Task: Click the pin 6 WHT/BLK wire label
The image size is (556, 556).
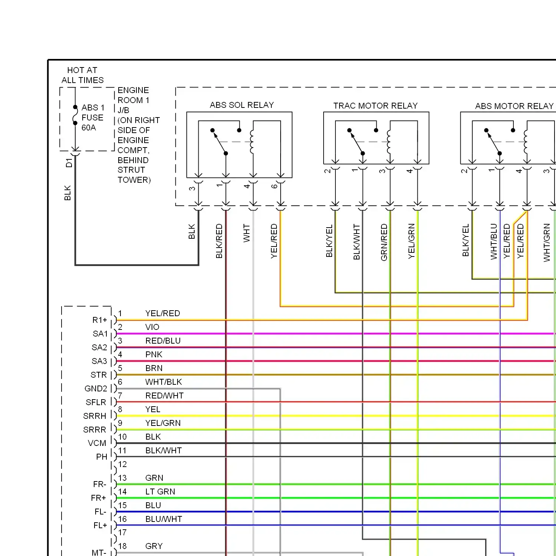Action: point(163,382)
